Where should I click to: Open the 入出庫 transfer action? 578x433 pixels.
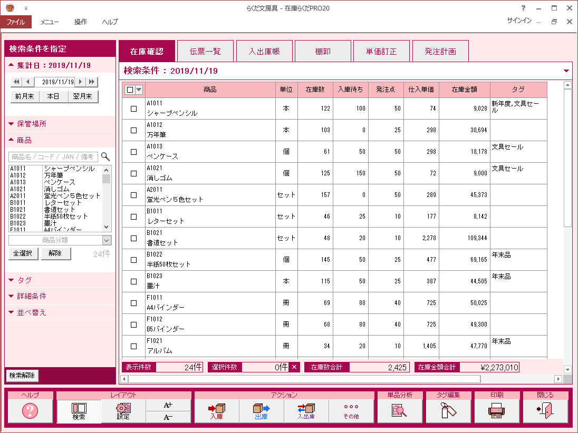(x=306, y=411)
